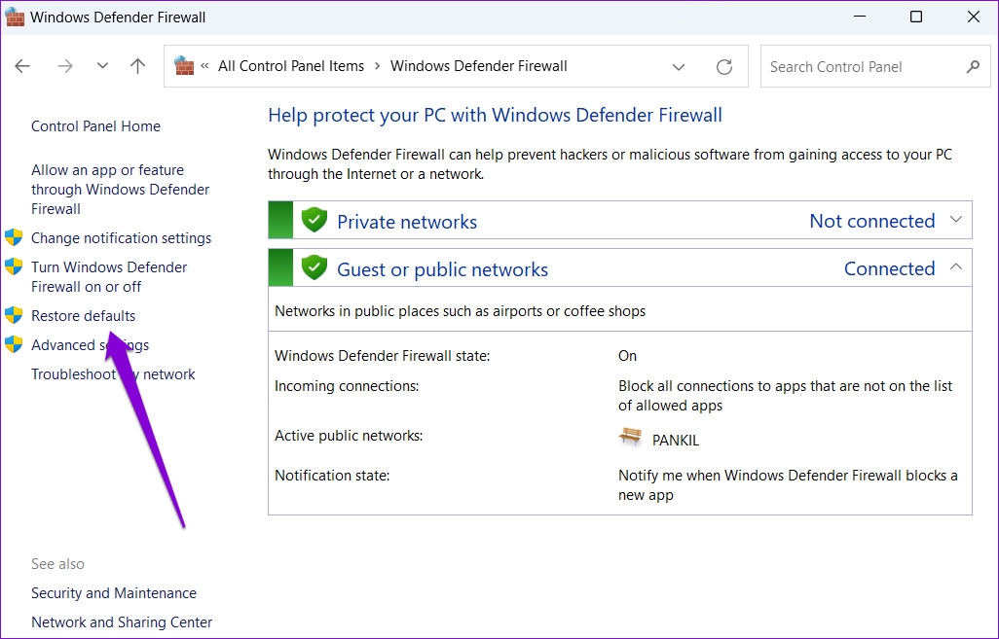Click the firewall icon in address bar
The width and height of the screenshot is (999, 639).
click(184, 66)
